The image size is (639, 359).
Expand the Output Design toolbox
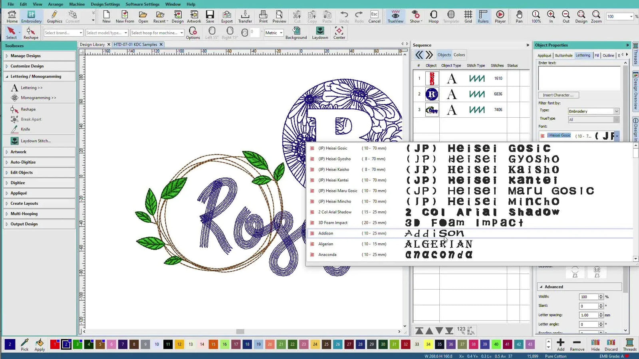pos(39,224)
